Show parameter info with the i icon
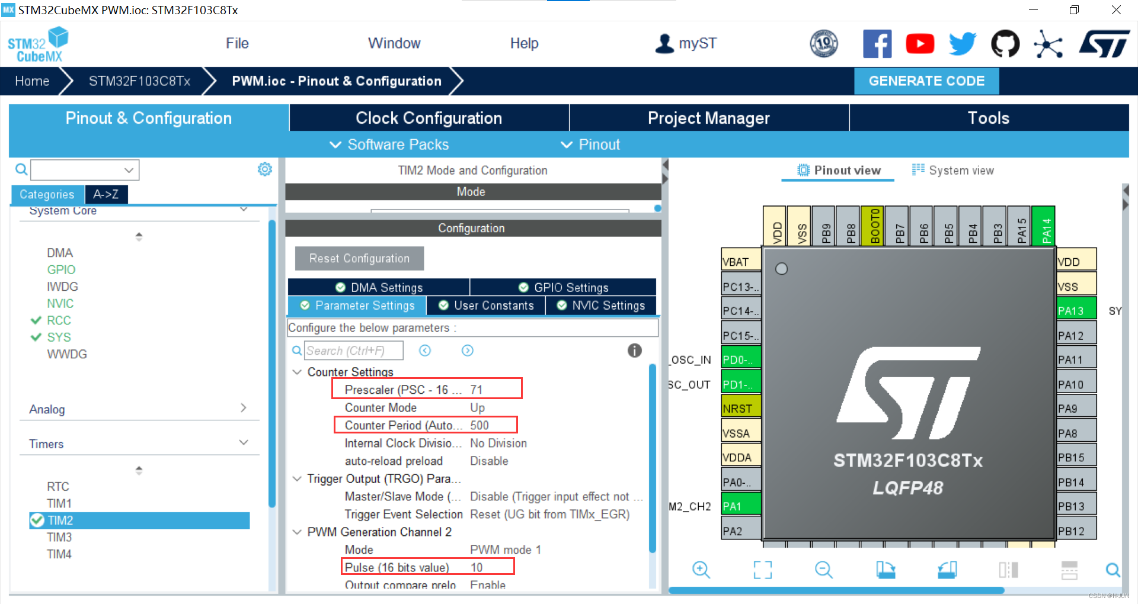 click(634, 351)
